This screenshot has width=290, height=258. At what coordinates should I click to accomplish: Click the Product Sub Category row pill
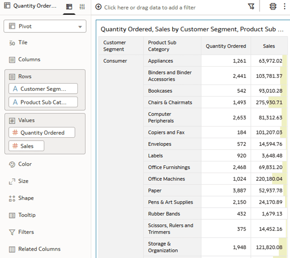coord(43,102)
